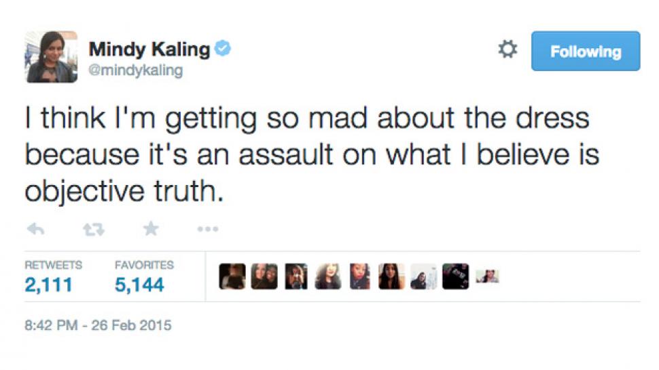Open the third favoriter avatar

[296, 276]
